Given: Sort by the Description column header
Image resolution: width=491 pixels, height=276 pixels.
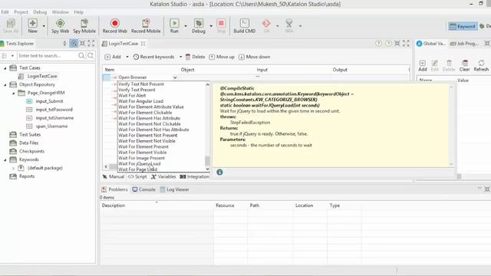Looking at the screenshot, I should (157, 205).
